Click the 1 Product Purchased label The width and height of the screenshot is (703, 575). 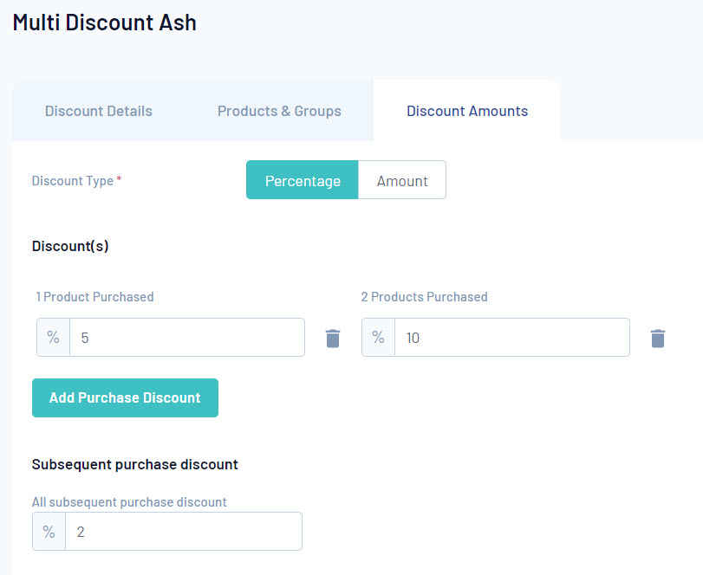[x=94, y=297]
